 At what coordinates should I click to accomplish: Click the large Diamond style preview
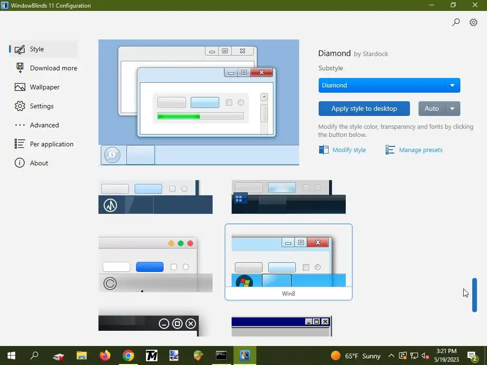pyautogui.click(x=199, y=102)
